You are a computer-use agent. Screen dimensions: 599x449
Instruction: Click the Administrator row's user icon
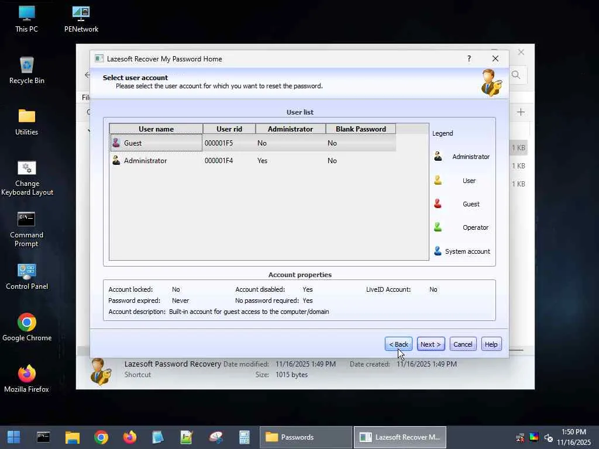tap(116, 160)
